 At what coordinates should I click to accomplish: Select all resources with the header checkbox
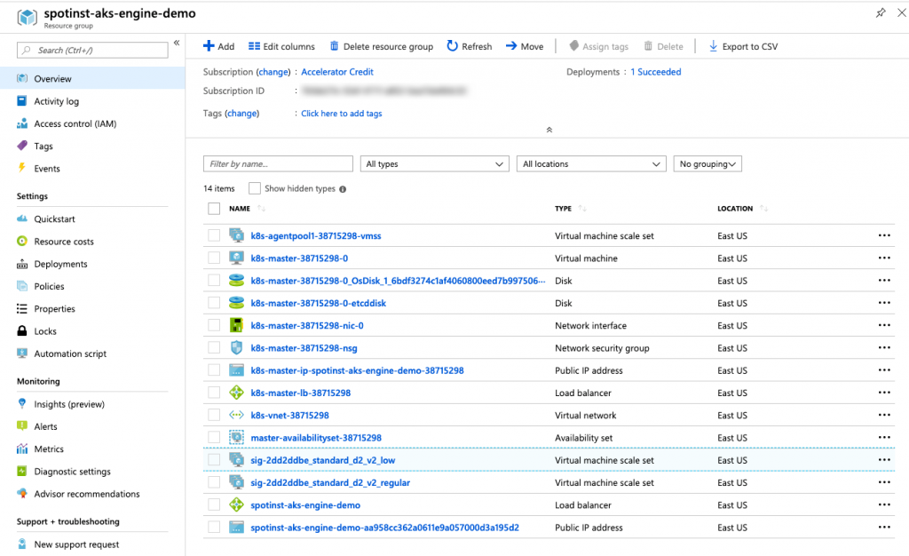pos(212,209)
